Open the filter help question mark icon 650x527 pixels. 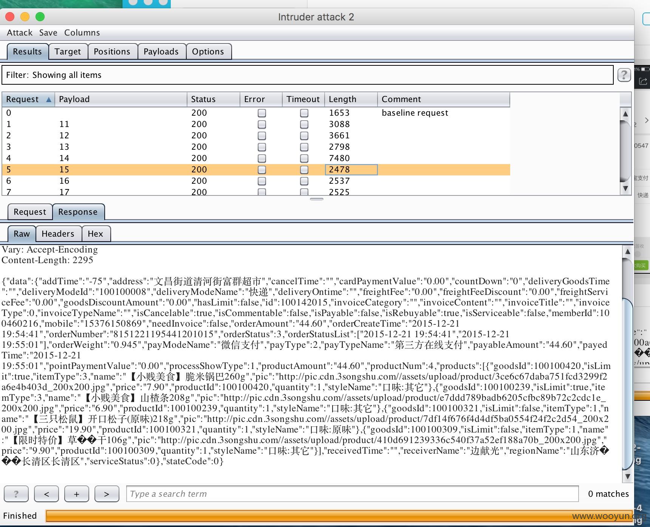coord(624,75)
